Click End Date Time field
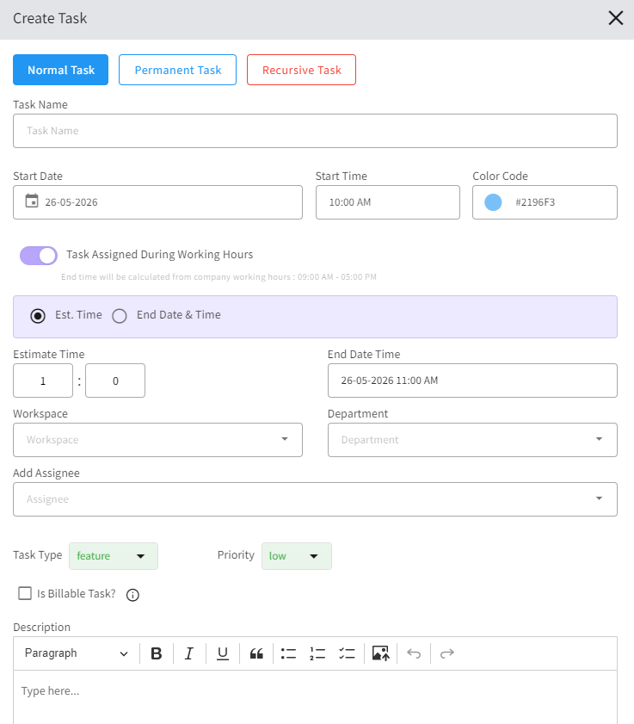 click(472, 381)
